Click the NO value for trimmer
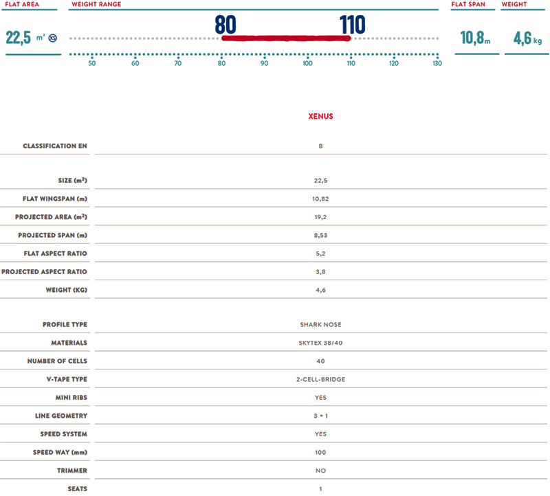Viewport: 550px width, 496px height. (x=320, y=471)
